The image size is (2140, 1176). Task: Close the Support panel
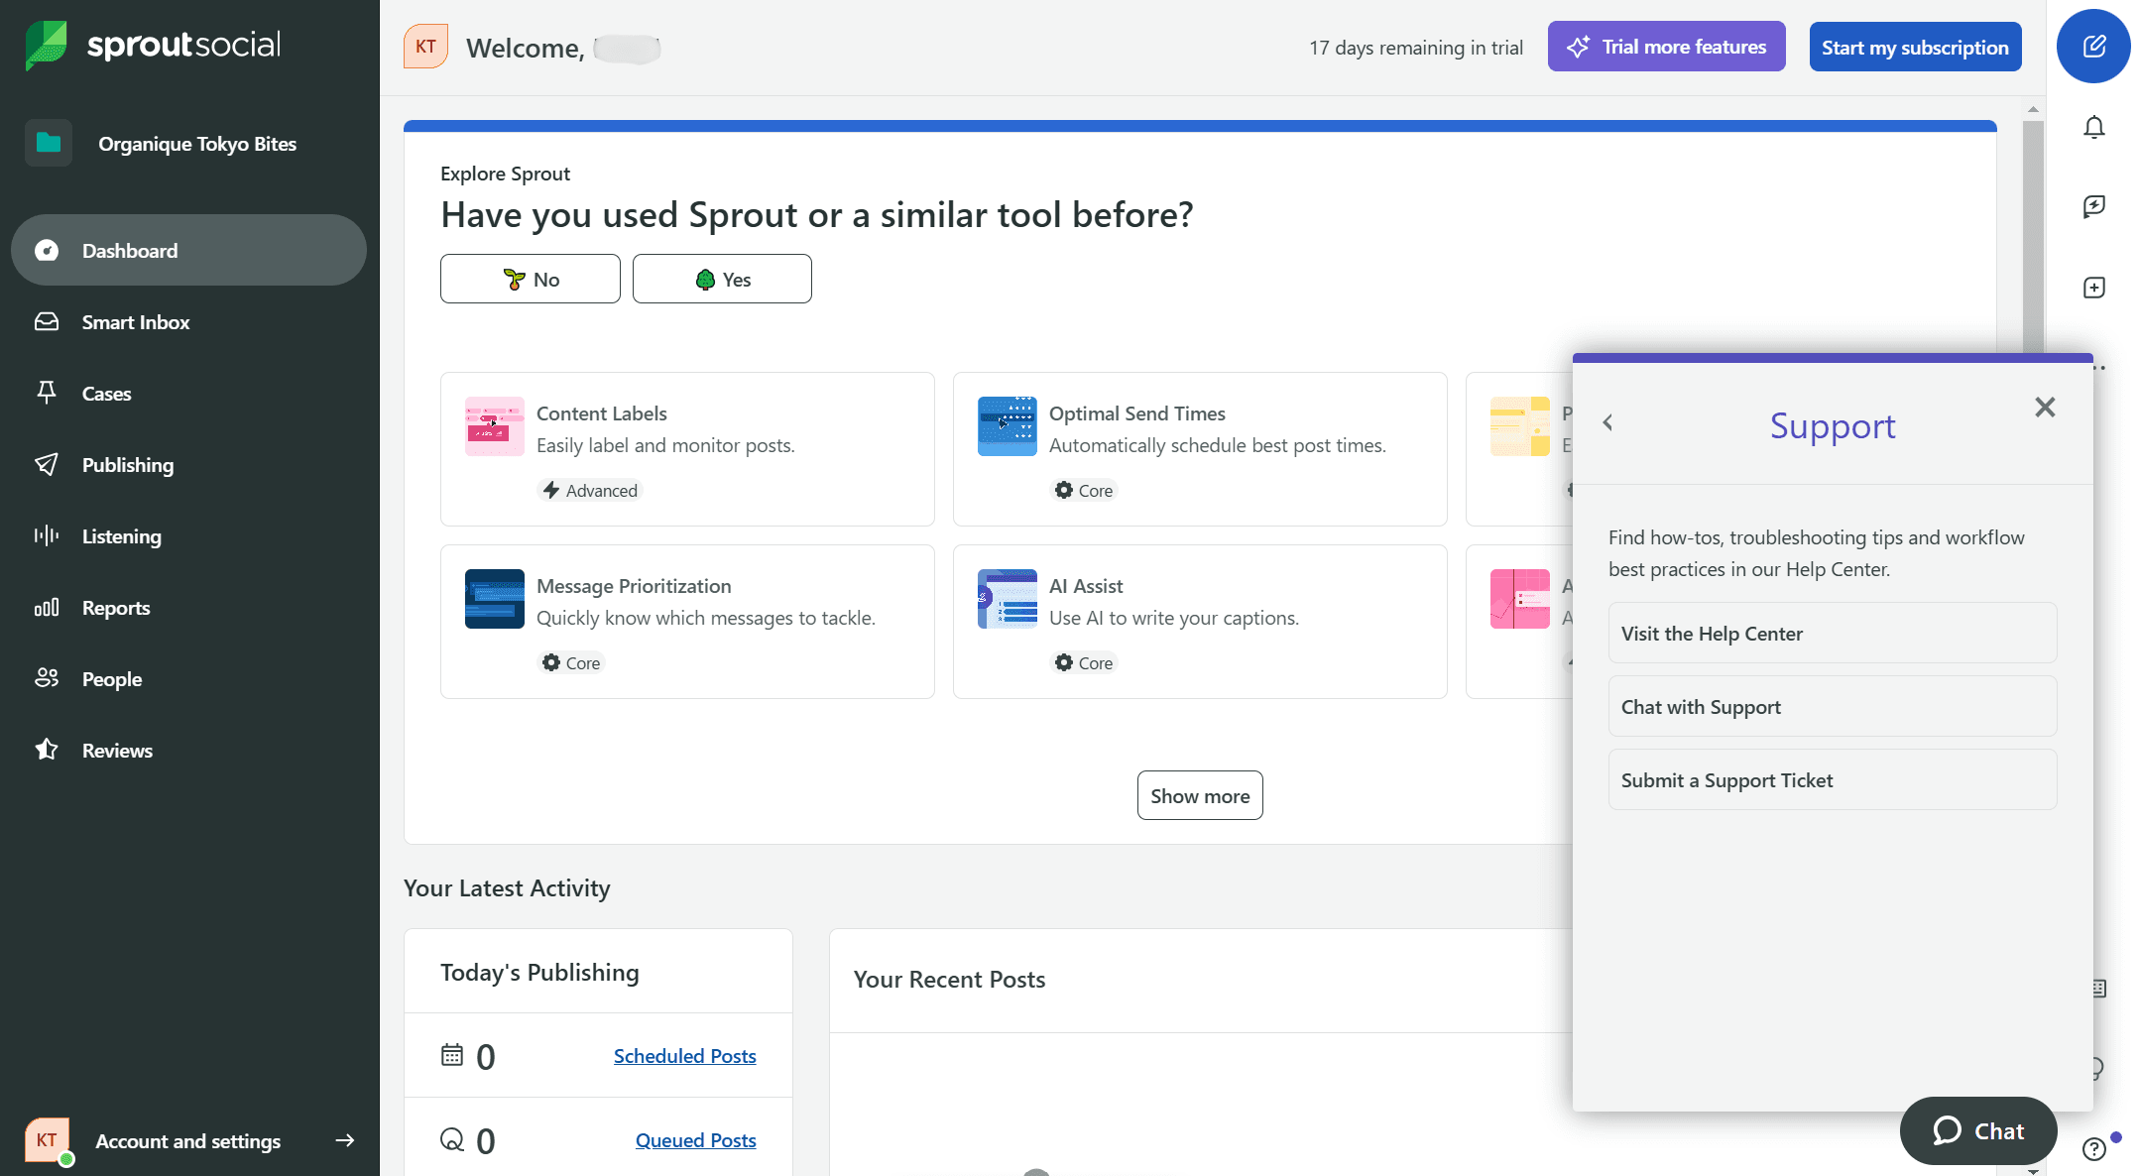pyautogui.click(x=2044, y=408)
